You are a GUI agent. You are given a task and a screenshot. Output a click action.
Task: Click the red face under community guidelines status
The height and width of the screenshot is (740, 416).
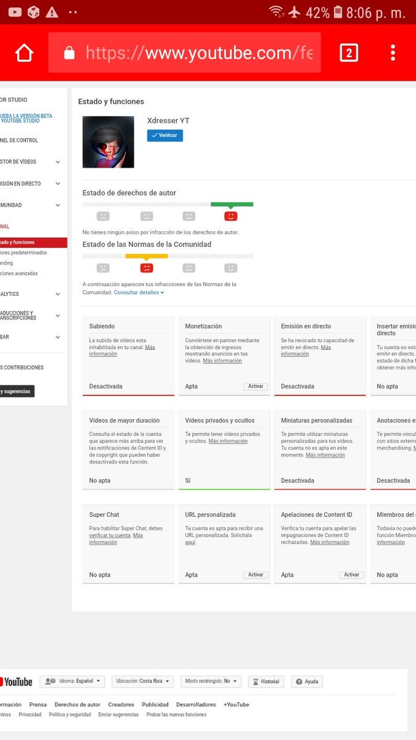click(x=146, y=268)
